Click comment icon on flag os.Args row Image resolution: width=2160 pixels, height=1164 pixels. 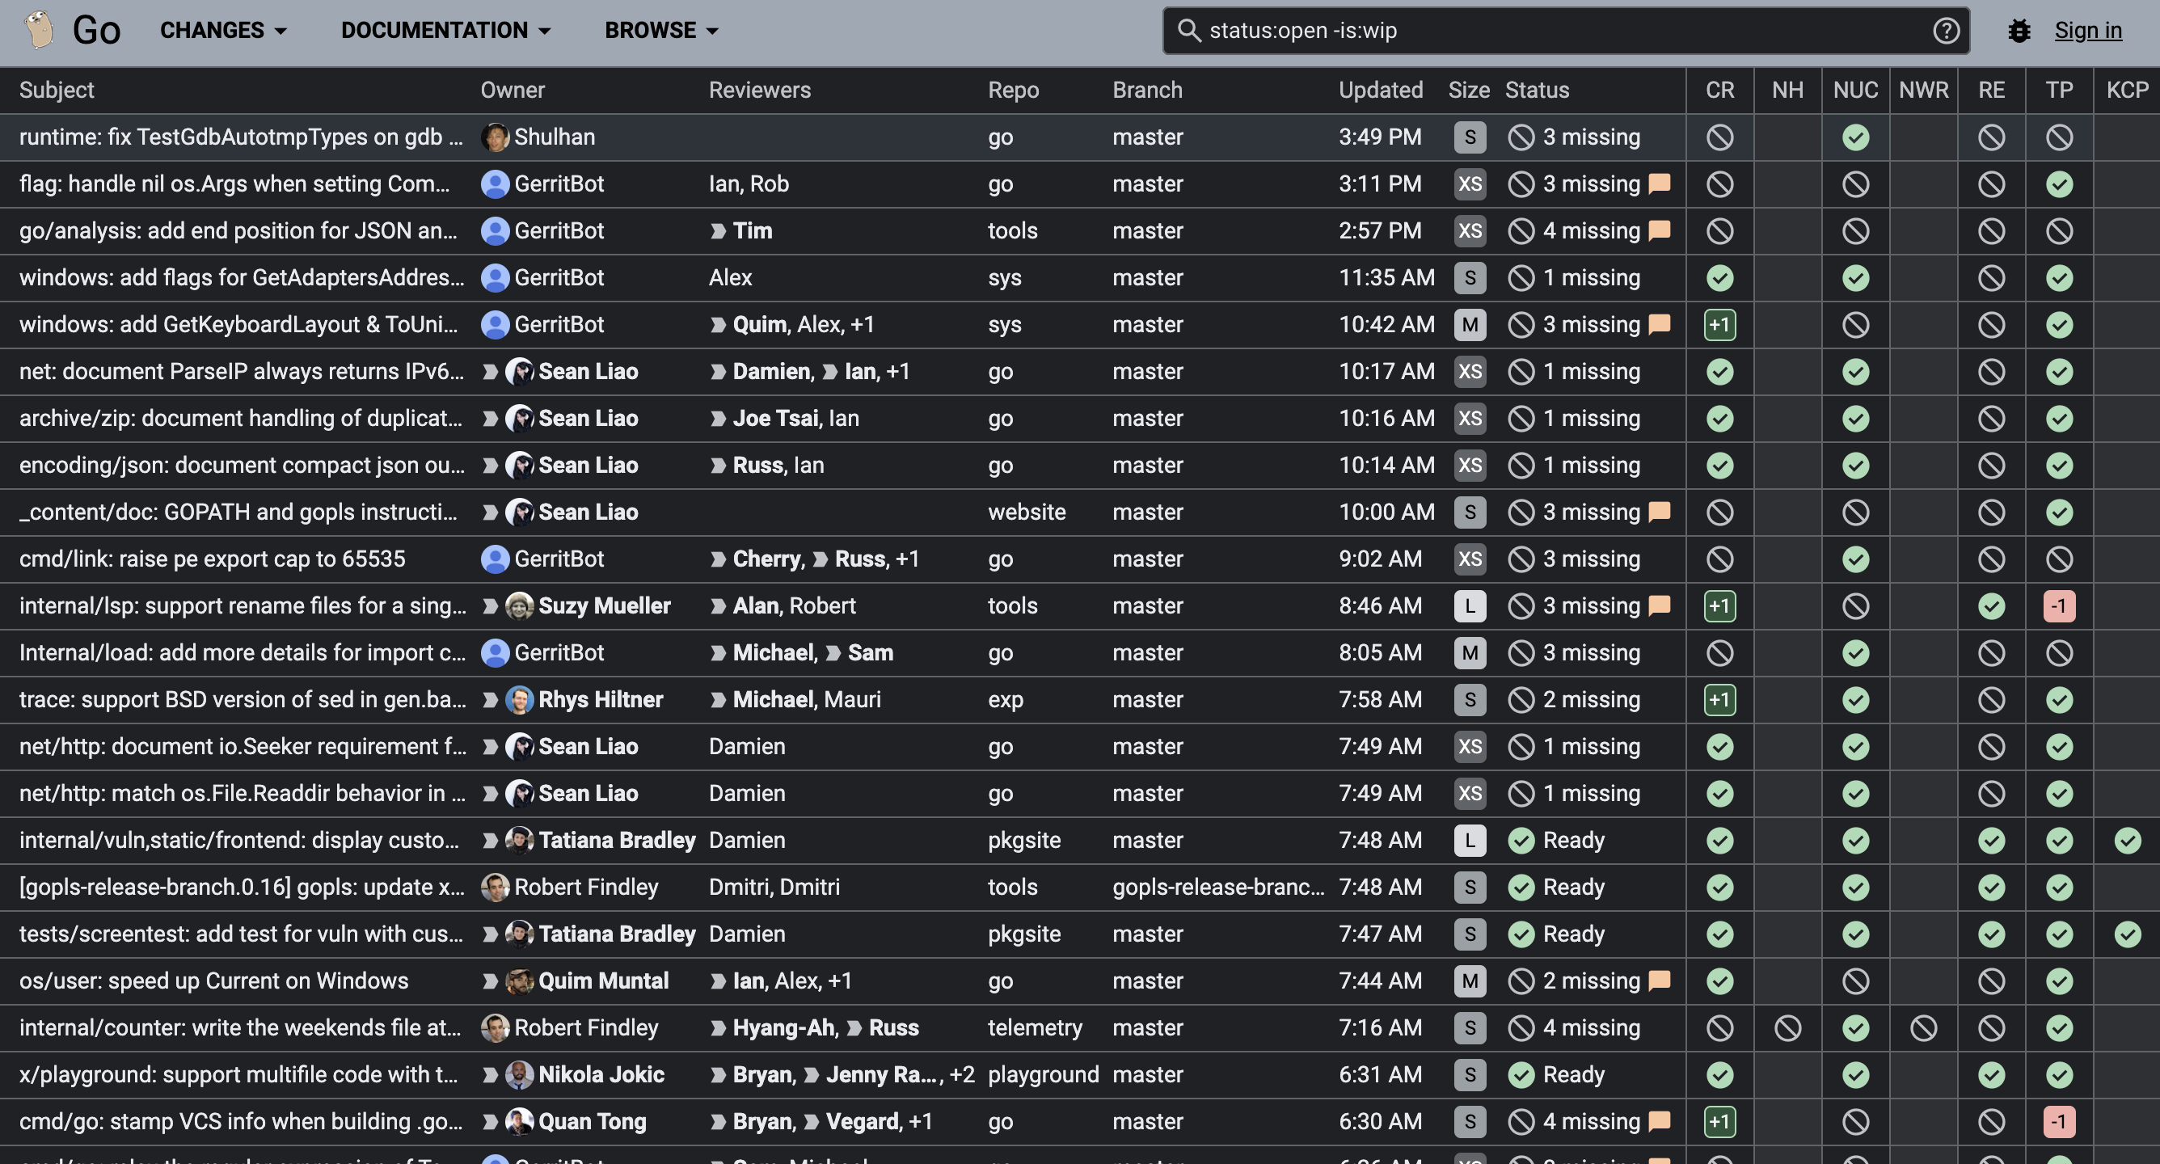coord(1659,183)
